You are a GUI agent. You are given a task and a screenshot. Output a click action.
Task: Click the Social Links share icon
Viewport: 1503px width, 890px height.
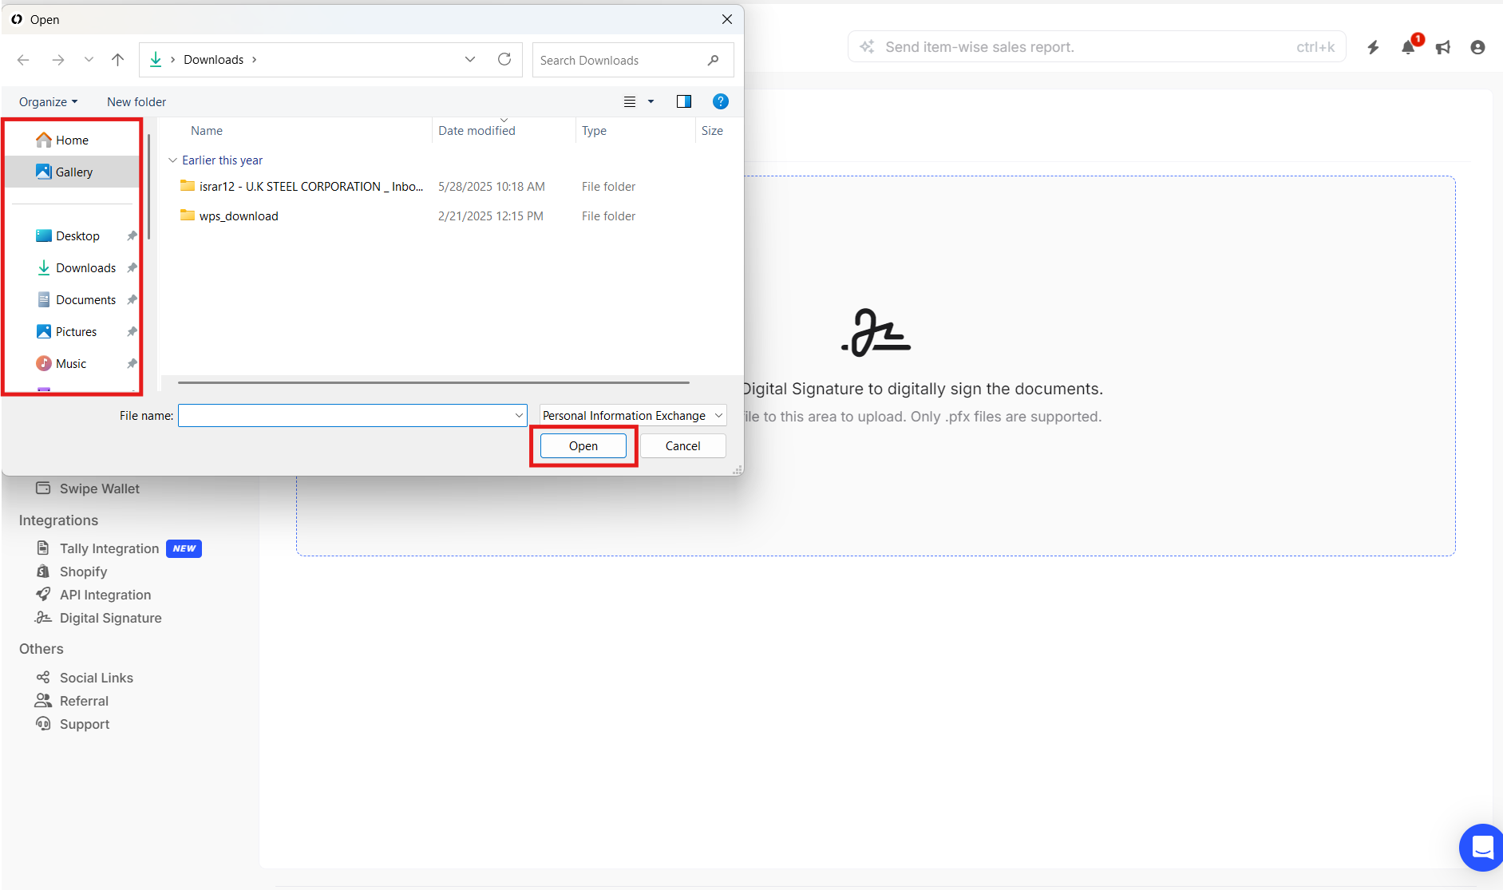tap(43, 677)
